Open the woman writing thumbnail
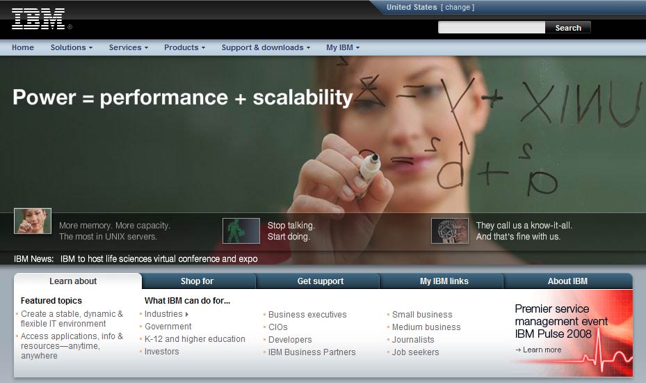Screen dimensions: 646x383 (x=33, y=221)
